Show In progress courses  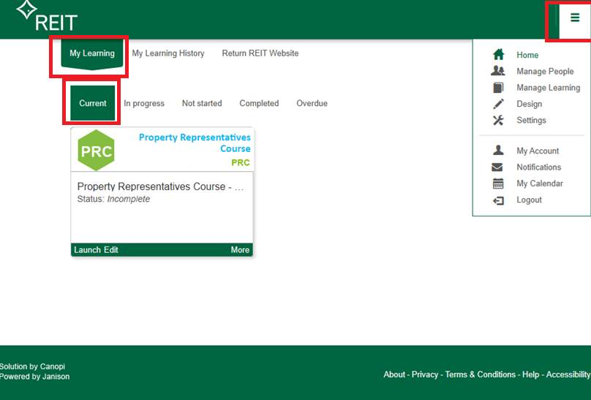[144, 103]
